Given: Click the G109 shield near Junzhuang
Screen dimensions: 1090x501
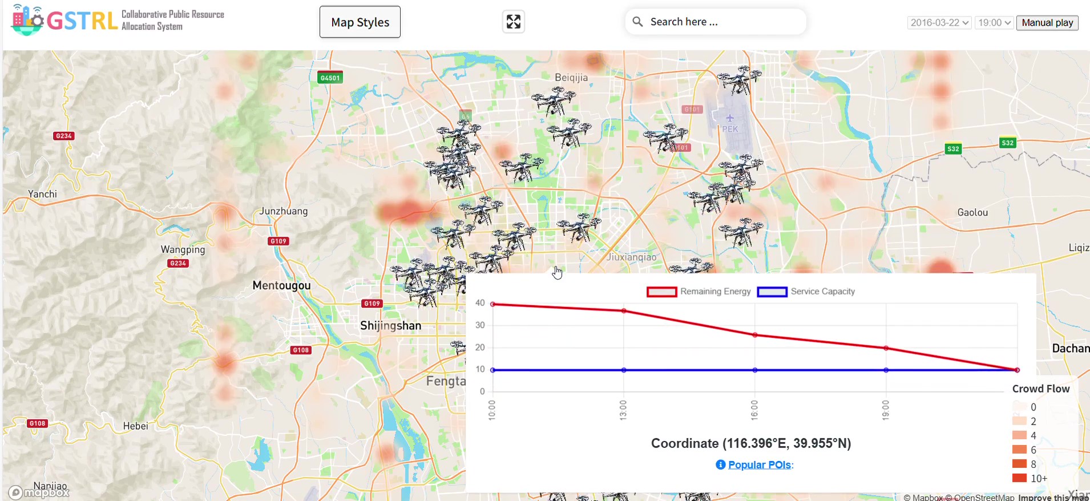Looking at the screenshot, I should (278, 241).
